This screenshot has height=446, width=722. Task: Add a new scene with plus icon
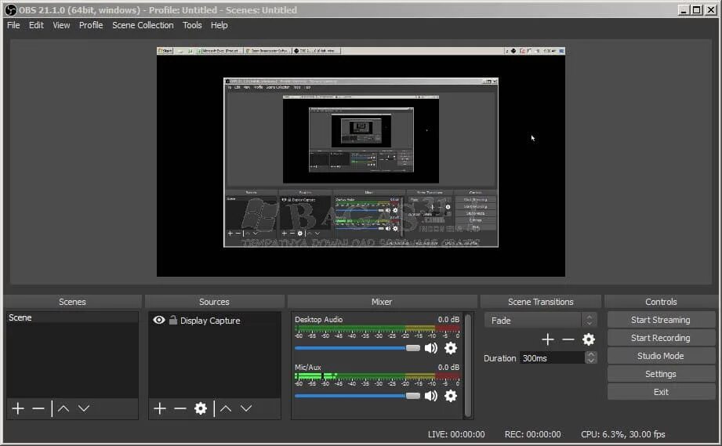pos(18,408)
